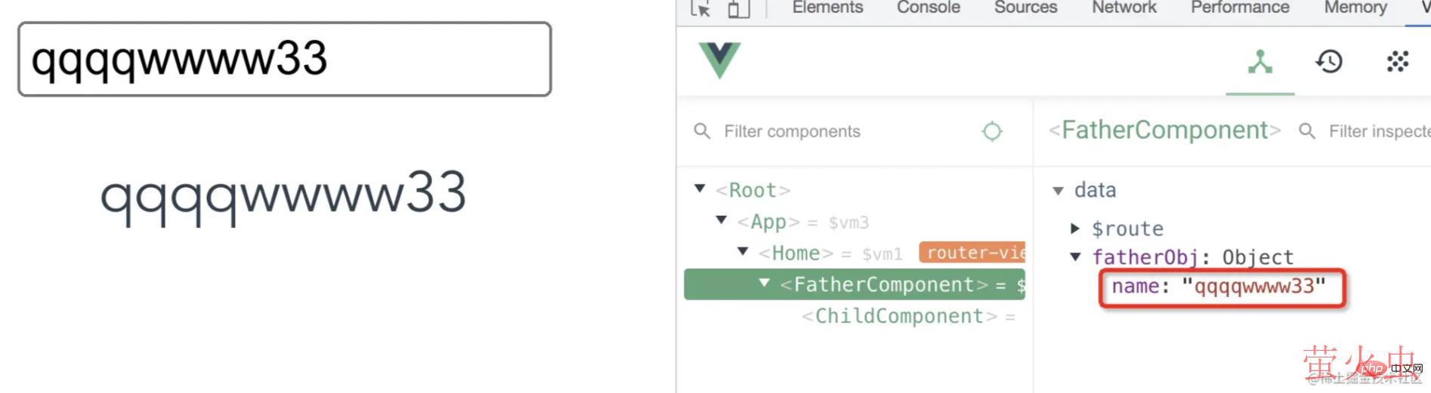Viewport: 1431px width, 393px height.
Task: Open the Vue components tree view
Action: pos(1259,61)
